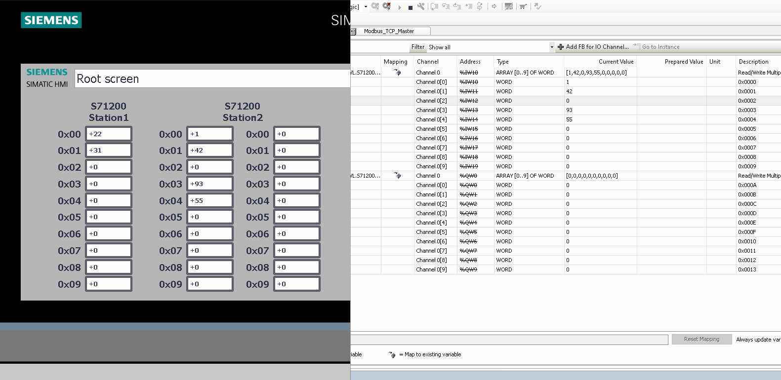Click the Modbus_TCP_Master tab icon
Image resolution: width=781 pixels, height=380 pixels.
tap(353, 31)
